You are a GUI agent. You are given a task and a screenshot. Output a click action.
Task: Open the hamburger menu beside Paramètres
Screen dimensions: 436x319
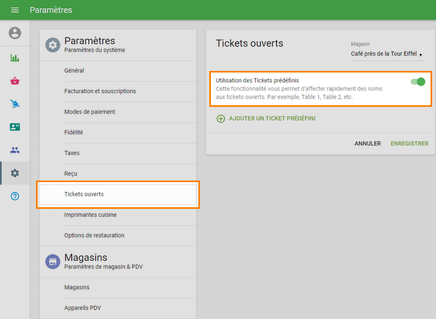coord(14,10)
